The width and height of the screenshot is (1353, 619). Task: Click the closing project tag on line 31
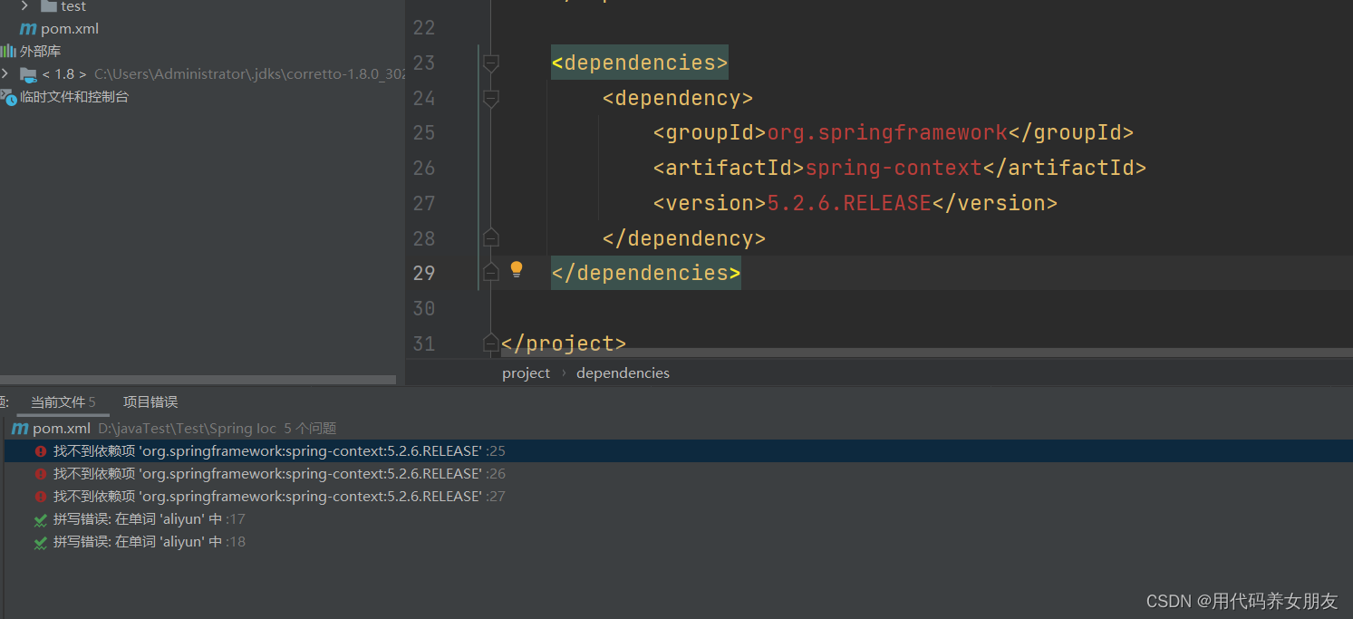point(564,343)
